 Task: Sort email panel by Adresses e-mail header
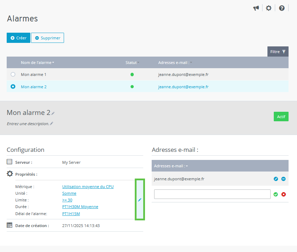(x=171, y=166)
